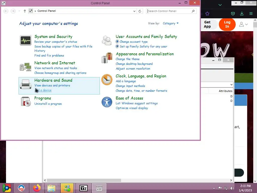Show hidden tray icons arrow
Image resolution: width=257 pixels, height=193 pixels.
(214, 188)
